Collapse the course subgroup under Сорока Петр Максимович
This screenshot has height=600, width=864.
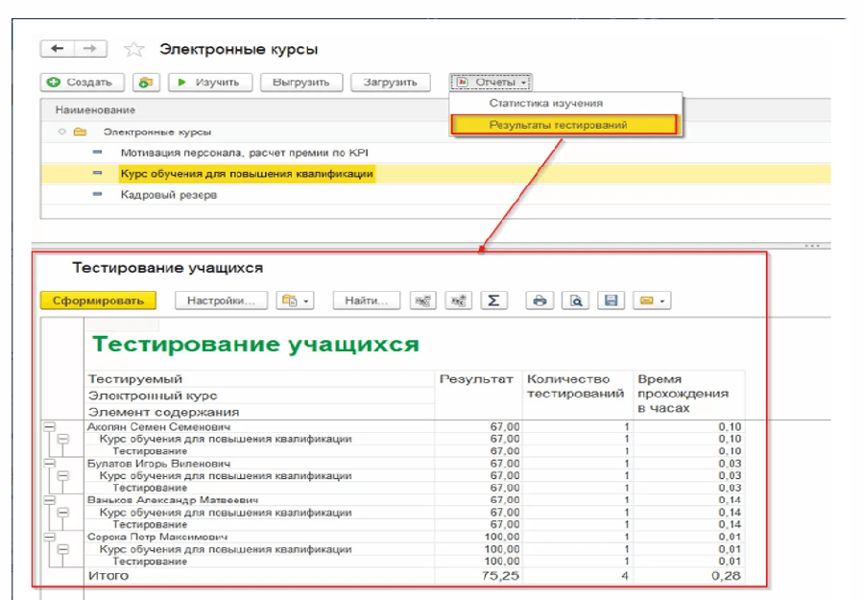pyautogui.click(x=63, y=549)
